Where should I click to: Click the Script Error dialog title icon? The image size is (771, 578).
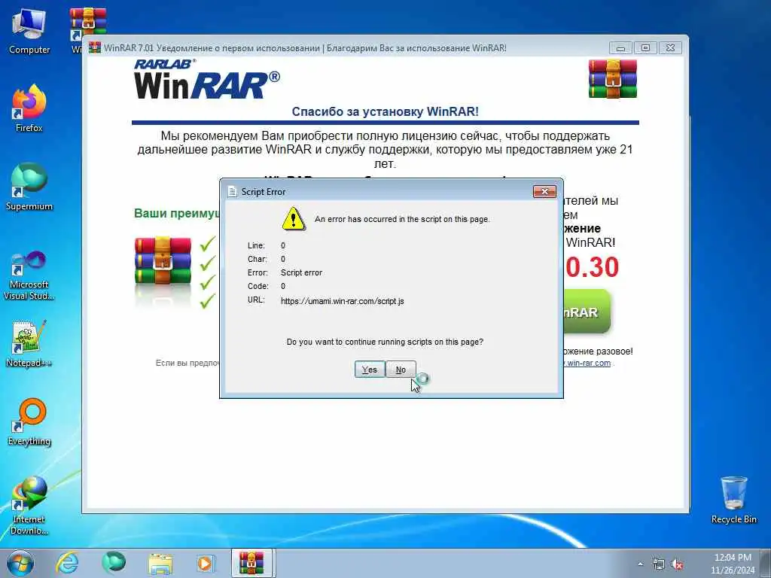click(x=232, y=192)
